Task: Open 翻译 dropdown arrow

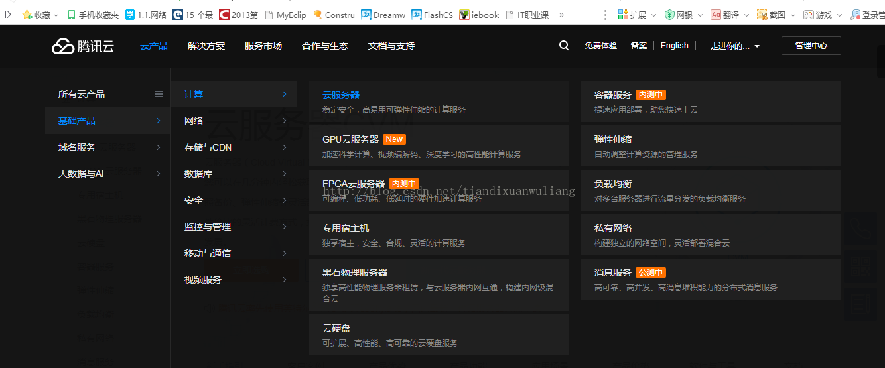Action: pos(746,15)
